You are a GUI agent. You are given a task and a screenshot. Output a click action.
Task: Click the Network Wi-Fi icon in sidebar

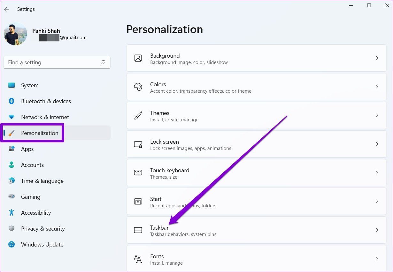tap(12, 117)
